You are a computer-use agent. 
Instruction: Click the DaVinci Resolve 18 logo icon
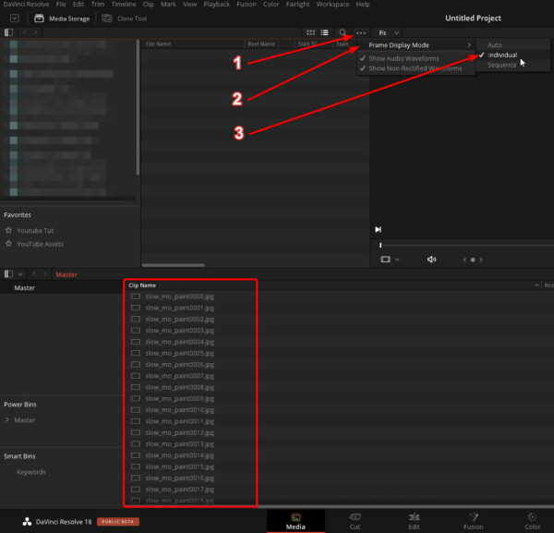coord(27,521)
